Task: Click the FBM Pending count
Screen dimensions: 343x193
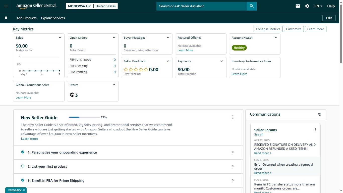Action: tap(115, 66)
